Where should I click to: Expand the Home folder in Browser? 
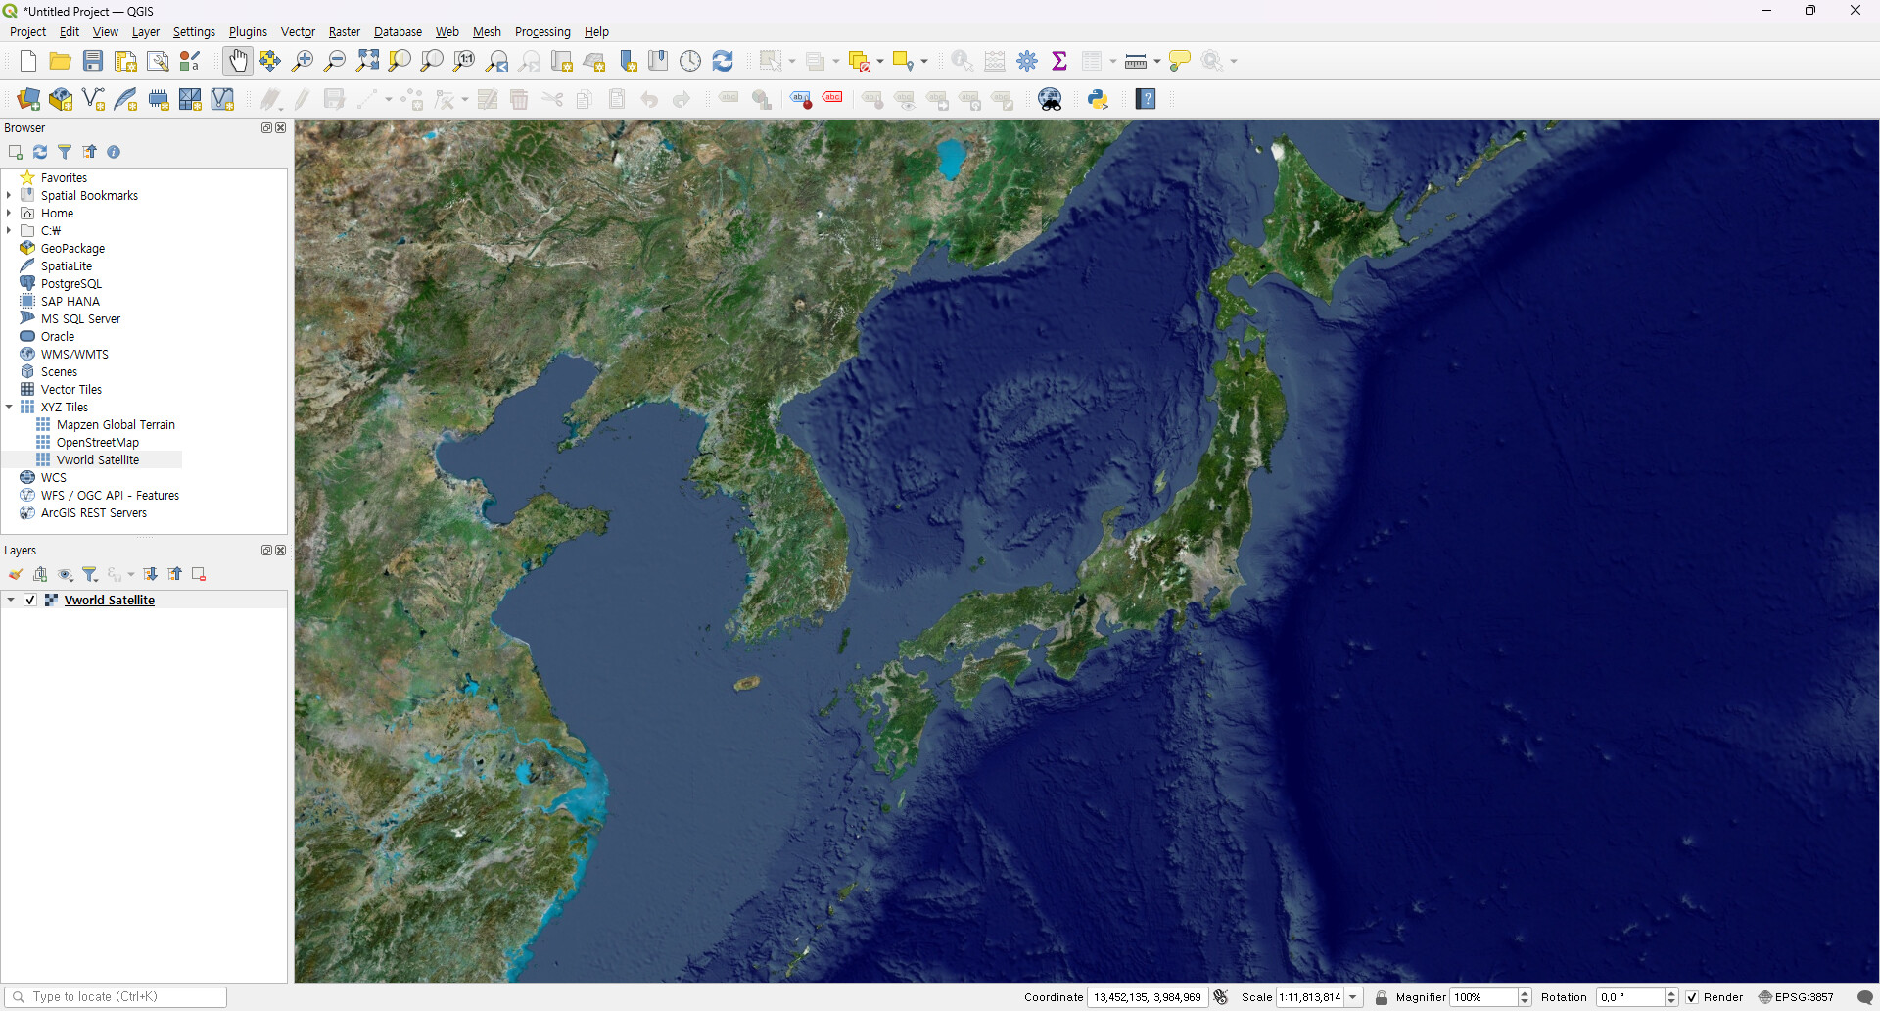(9, 213)
